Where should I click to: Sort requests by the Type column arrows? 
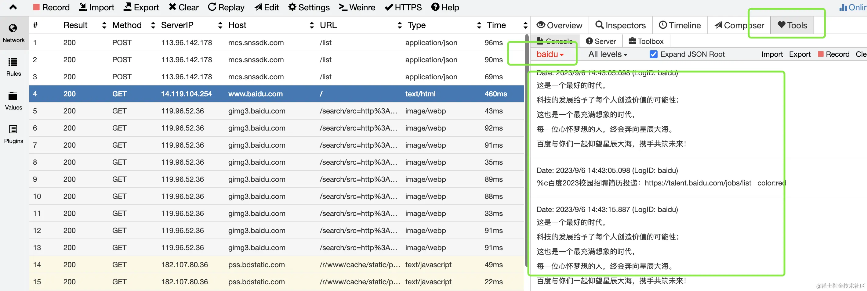pyautogui.click(x=479, y=25)
